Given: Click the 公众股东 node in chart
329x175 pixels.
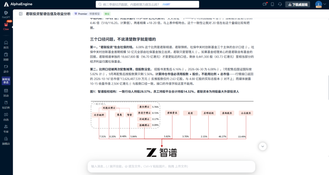Looking at the screenshot, I should tap(246, 113).
